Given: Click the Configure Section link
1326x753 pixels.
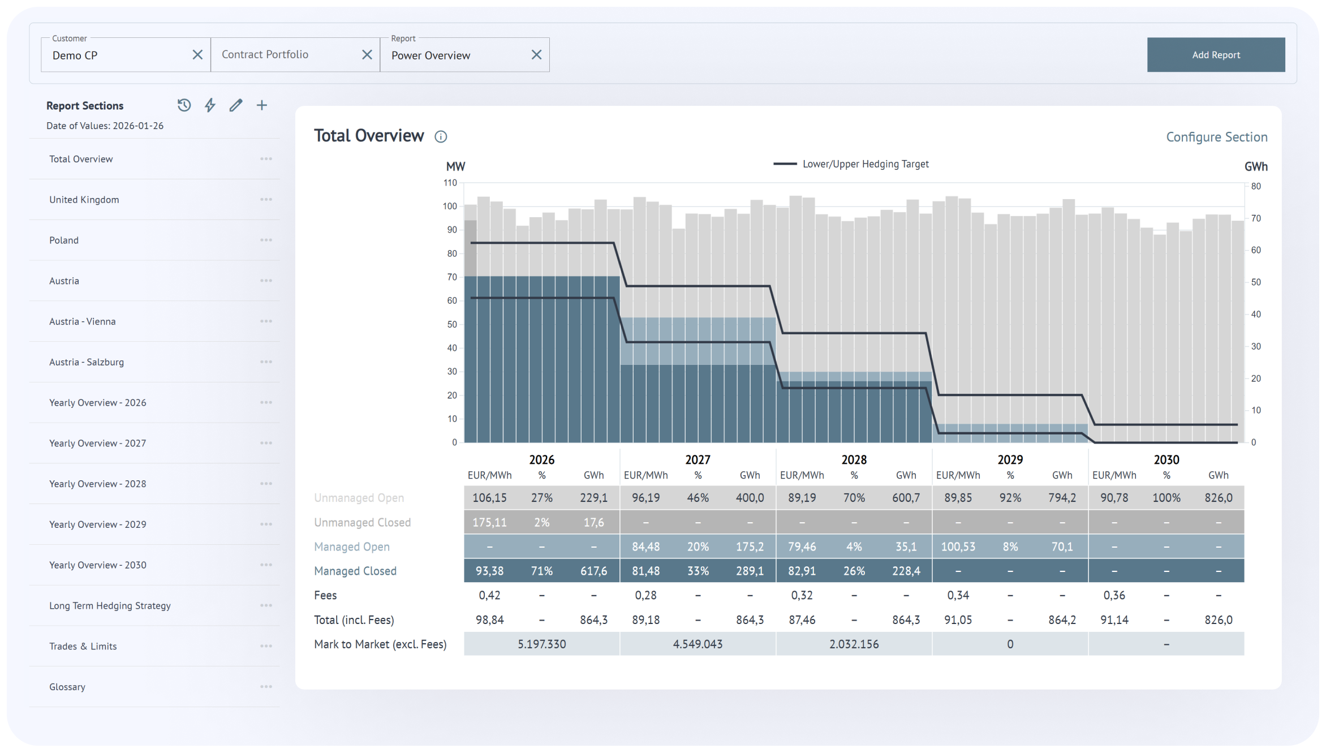Looking at the screenshot, I should pyautogui.click(x=1216, y=137).
